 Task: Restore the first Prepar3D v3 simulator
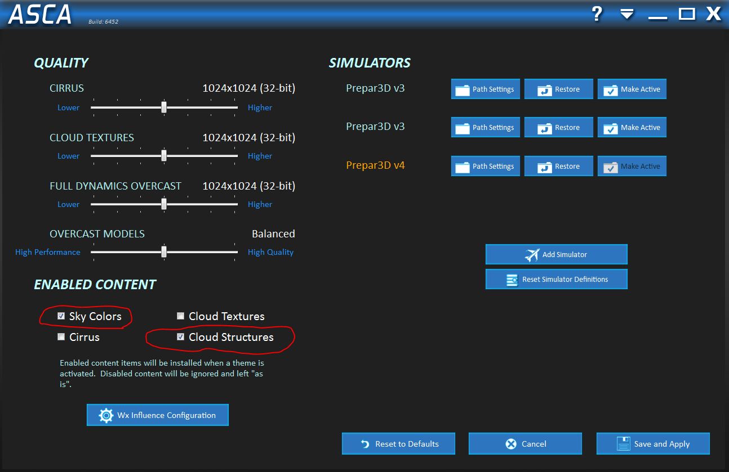point(559,89)
